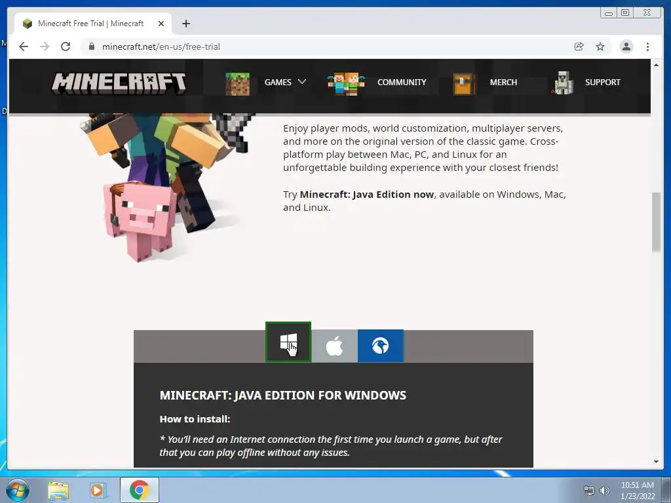671x503 pixels.
Task: Click the Minecraft characters artwork image
Action: 167,187
